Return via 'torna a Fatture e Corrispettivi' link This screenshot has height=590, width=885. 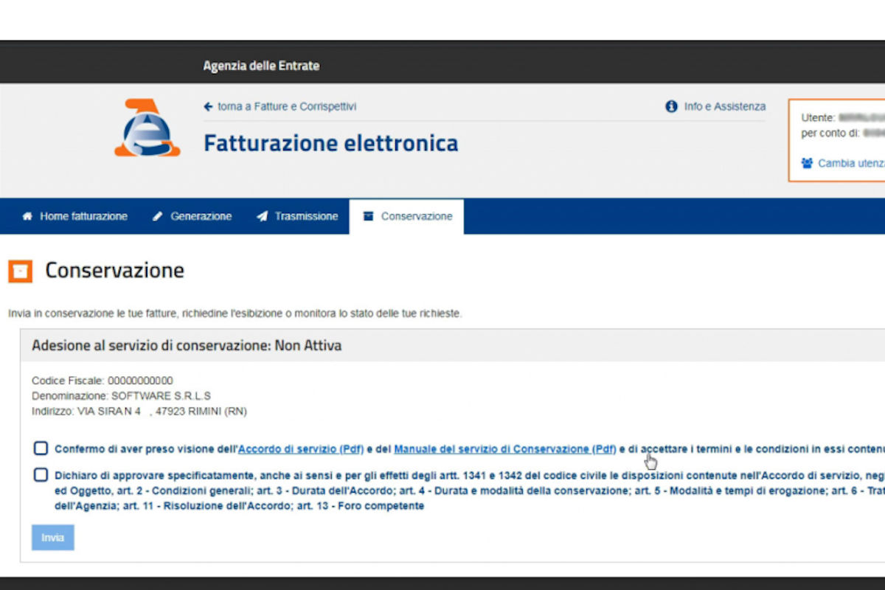[x=280, y=107]
